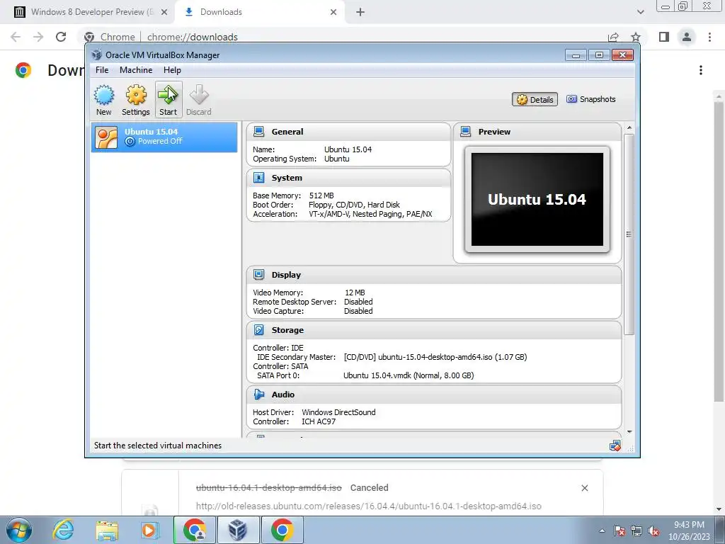Image resolution: width=725 pixels, height=544 pixels.
Task: Click the Ubuntu 15.04 preview thumbnail
Action: (x=537, y=199)
